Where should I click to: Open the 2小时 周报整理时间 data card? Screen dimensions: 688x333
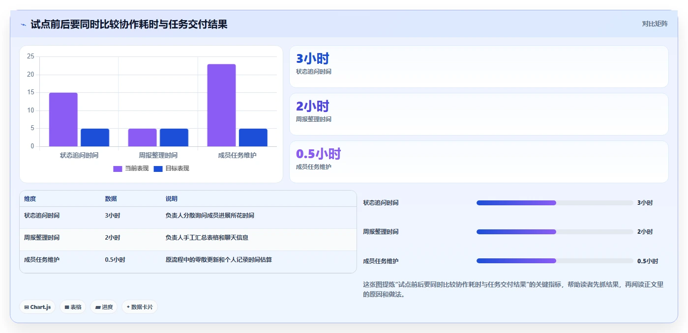pos(479,114)
